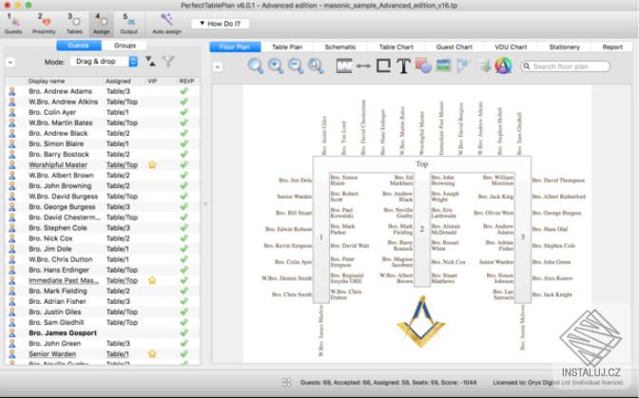Click Bro. Andrew Adams person icon

[x=12, y=91]
